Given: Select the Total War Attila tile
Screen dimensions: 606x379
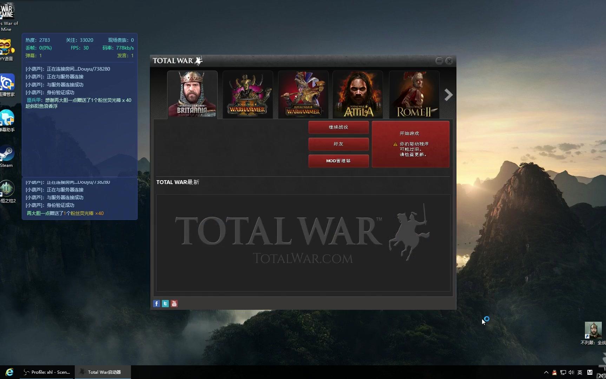Looking at the screenshot, I should (x=358, y=94).
